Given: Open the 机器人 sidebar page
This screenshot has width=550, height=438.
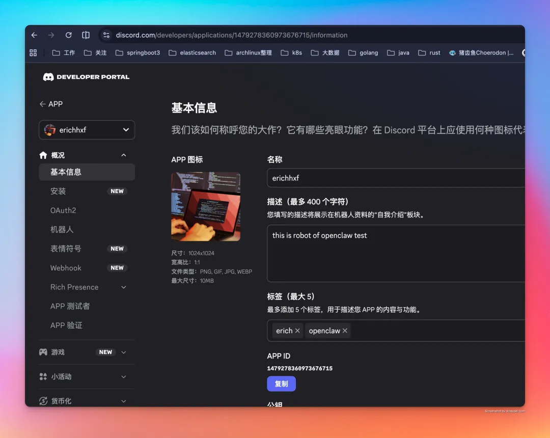Looking at the screenshot, I should (x=62, y=229).
